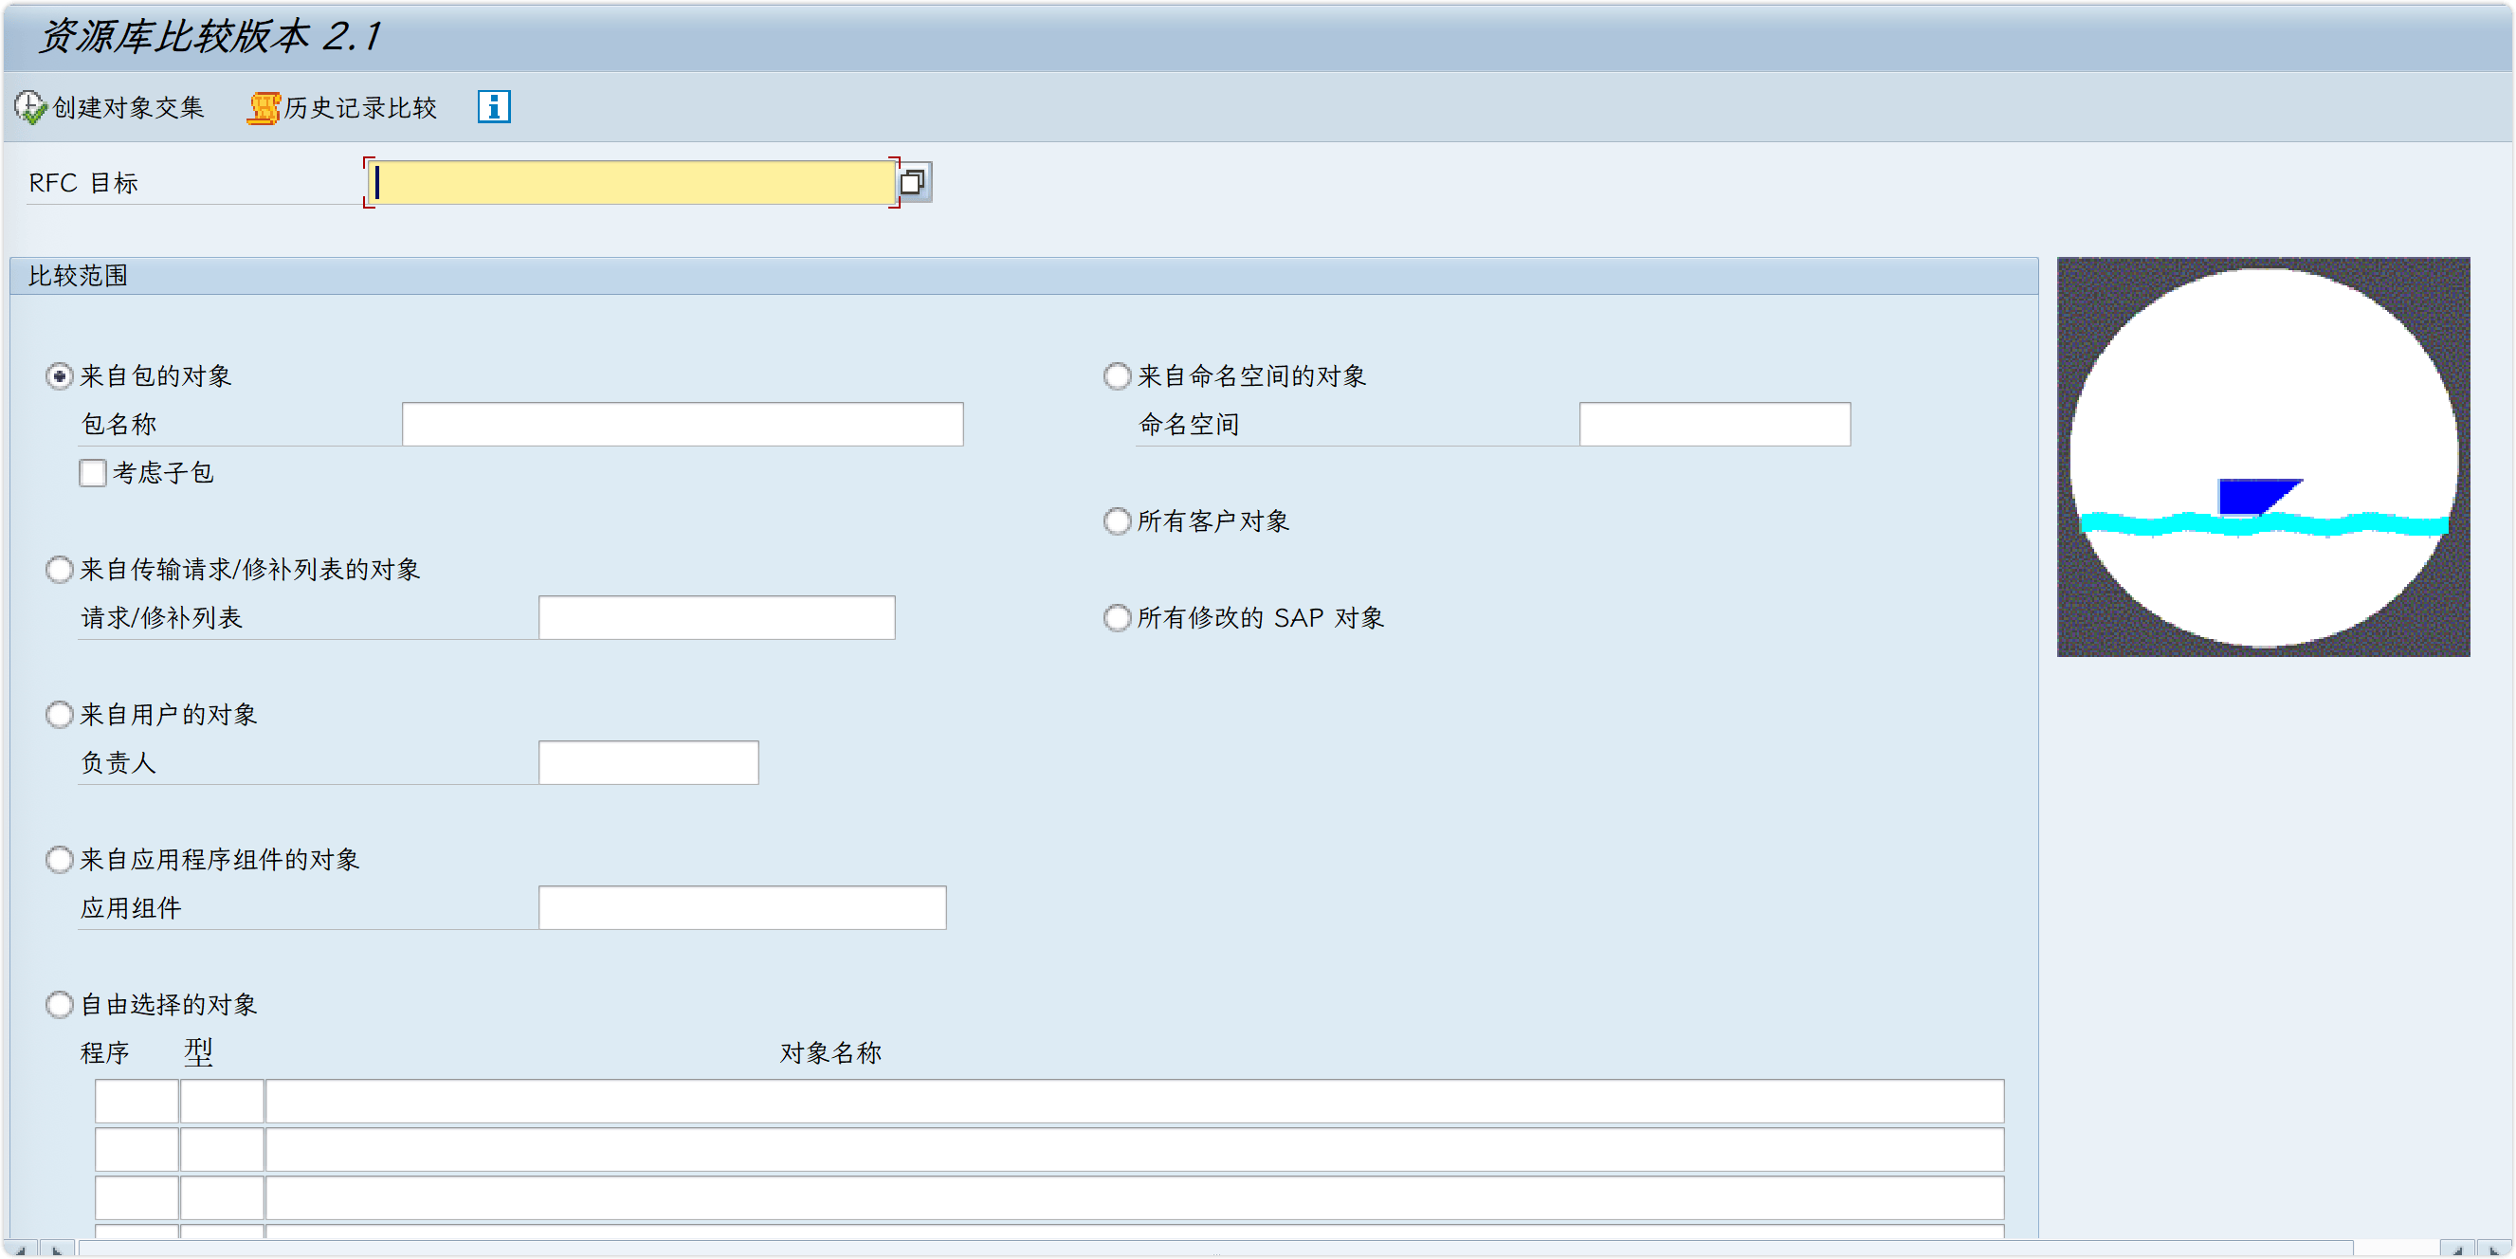Click the Create object intersection icon
Viewport: 2516px width, 1259px height.
30,107
